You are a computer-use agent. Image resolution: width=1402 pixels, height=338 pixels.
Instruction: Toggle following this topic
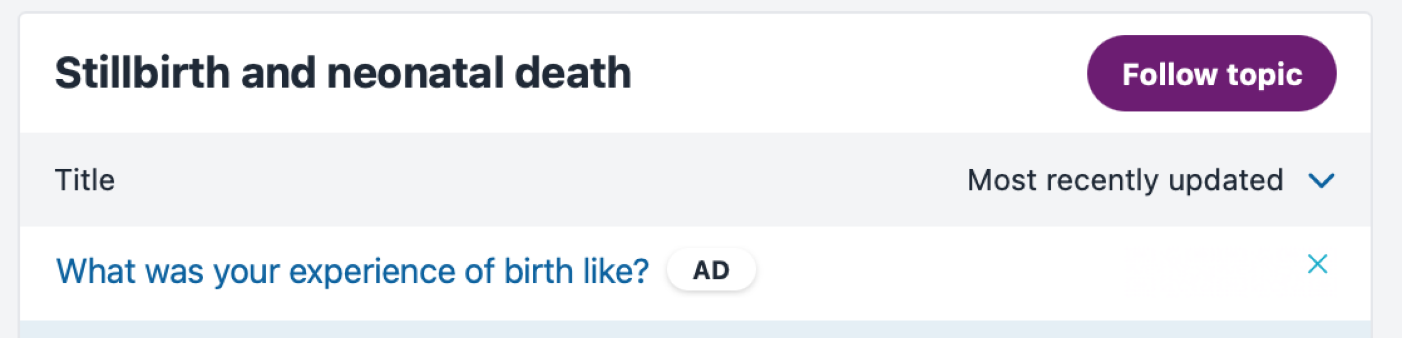(x=1211, y=73)
